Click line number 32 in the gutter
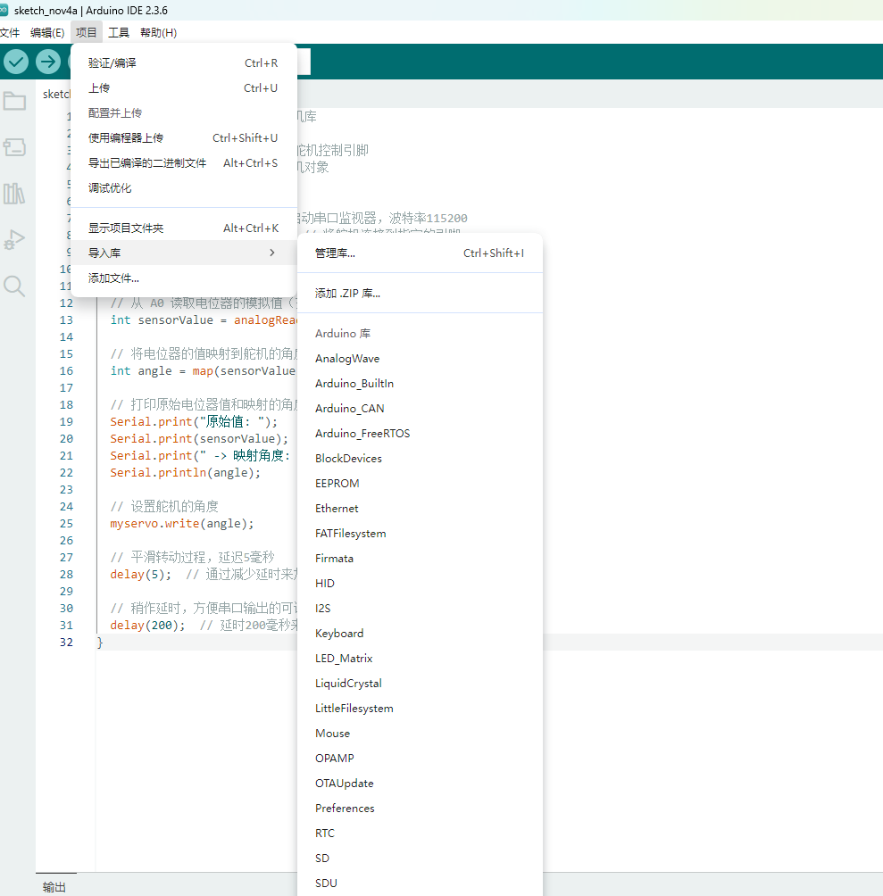 [66, 643]
